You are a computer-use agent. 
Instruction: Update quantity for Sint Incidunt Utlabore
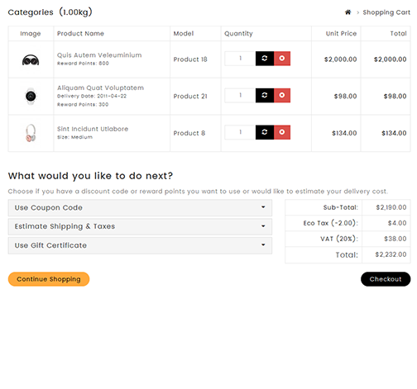click(x=265, y=132)
